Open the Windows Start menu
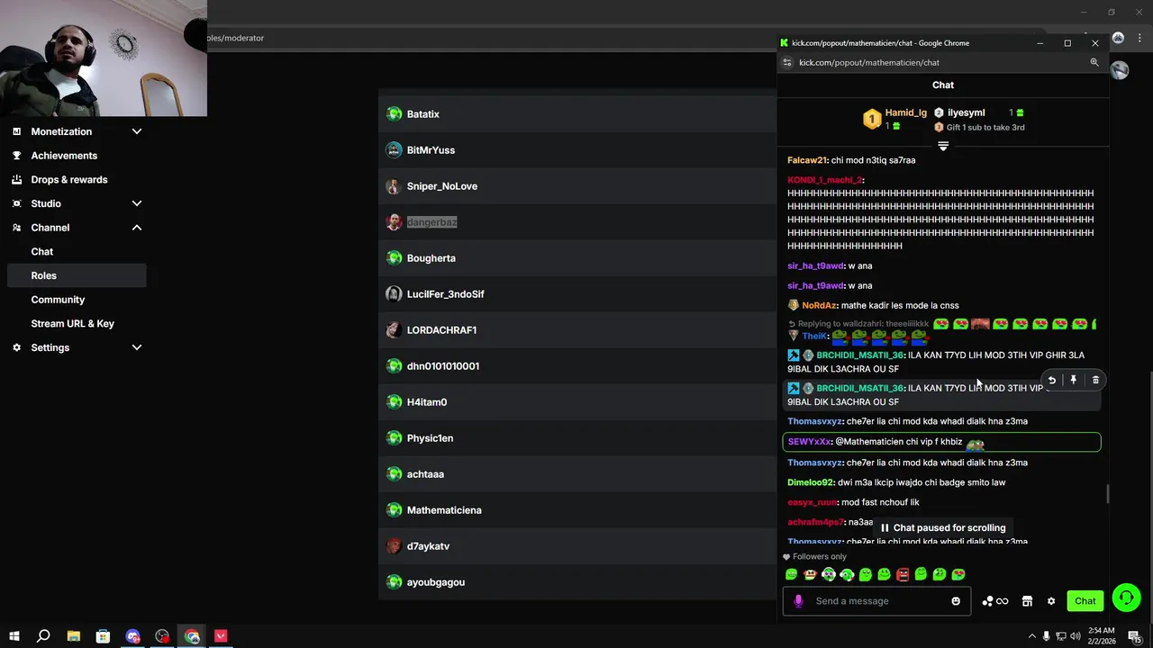 click(14, 636)
